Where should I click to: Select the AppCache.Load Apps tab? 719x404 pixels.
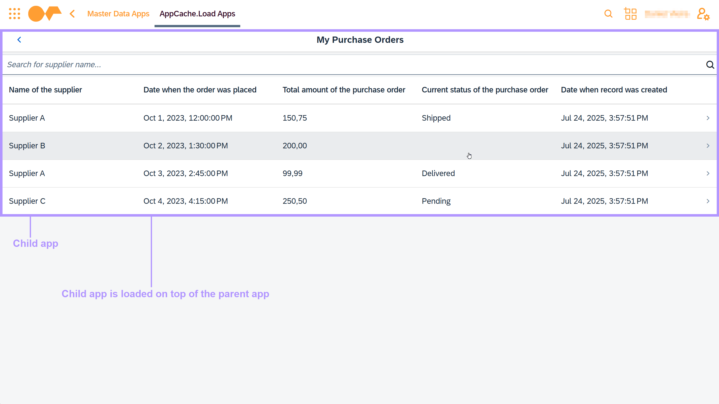197,14
